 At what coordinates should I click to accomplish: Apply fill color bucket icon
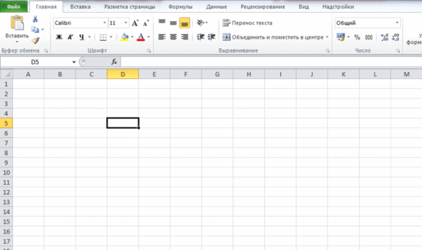coord(125,37)
